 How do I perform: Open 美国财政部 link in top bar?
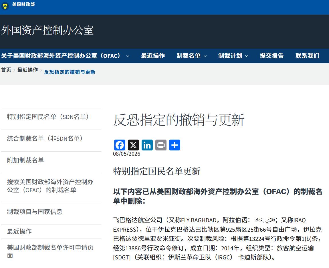23,4
